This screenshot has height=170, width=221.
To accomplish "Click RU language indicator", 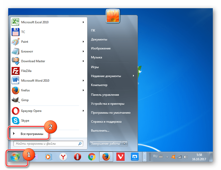I will pyautogui.click(x=155, y=156).
